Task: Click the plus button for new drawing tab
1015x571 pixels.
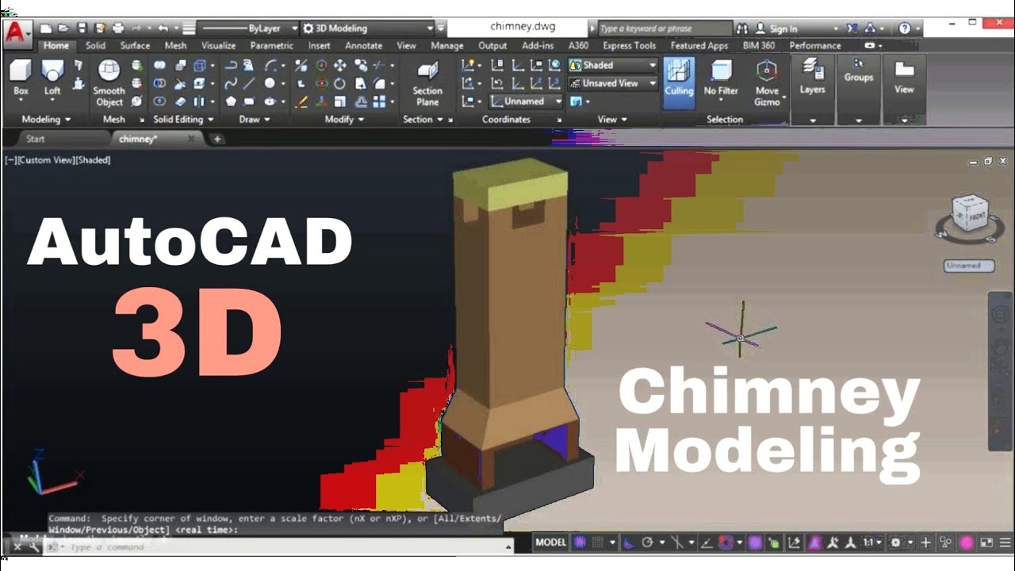Action: click(x=217, y=139)
